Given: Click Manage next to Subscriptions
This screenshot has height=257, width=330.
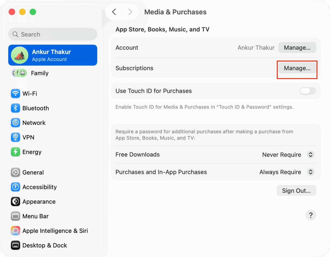Looking at the screenshot, I should 297,68.
